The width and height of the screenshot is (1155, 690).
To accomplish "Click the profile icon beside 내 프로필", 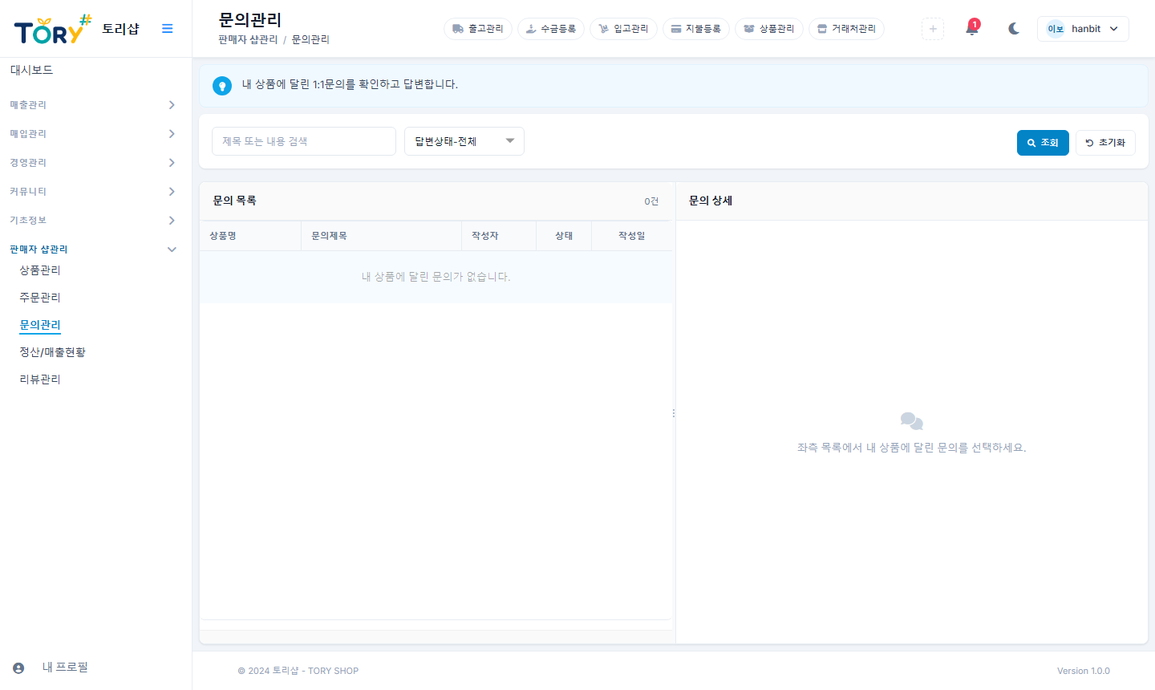I will point(18,668).
